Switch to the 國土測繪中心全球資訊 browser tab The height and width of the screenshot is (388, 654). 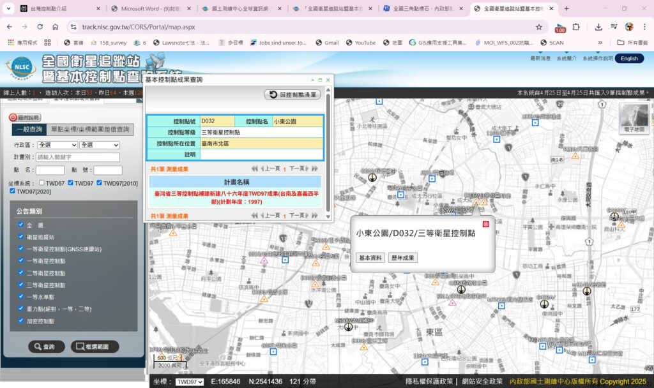click(x=241, y=8)
